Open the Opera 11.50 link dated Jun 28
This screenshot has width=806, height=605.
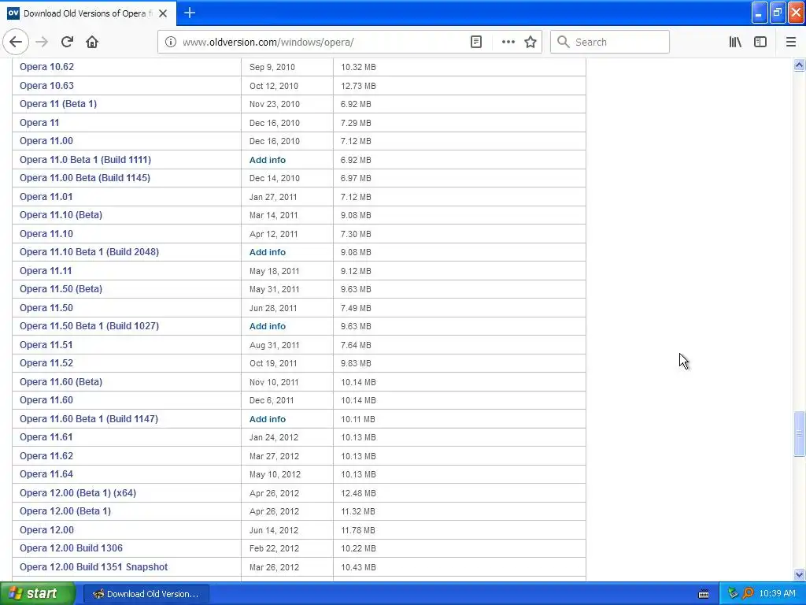pos(46,308)
